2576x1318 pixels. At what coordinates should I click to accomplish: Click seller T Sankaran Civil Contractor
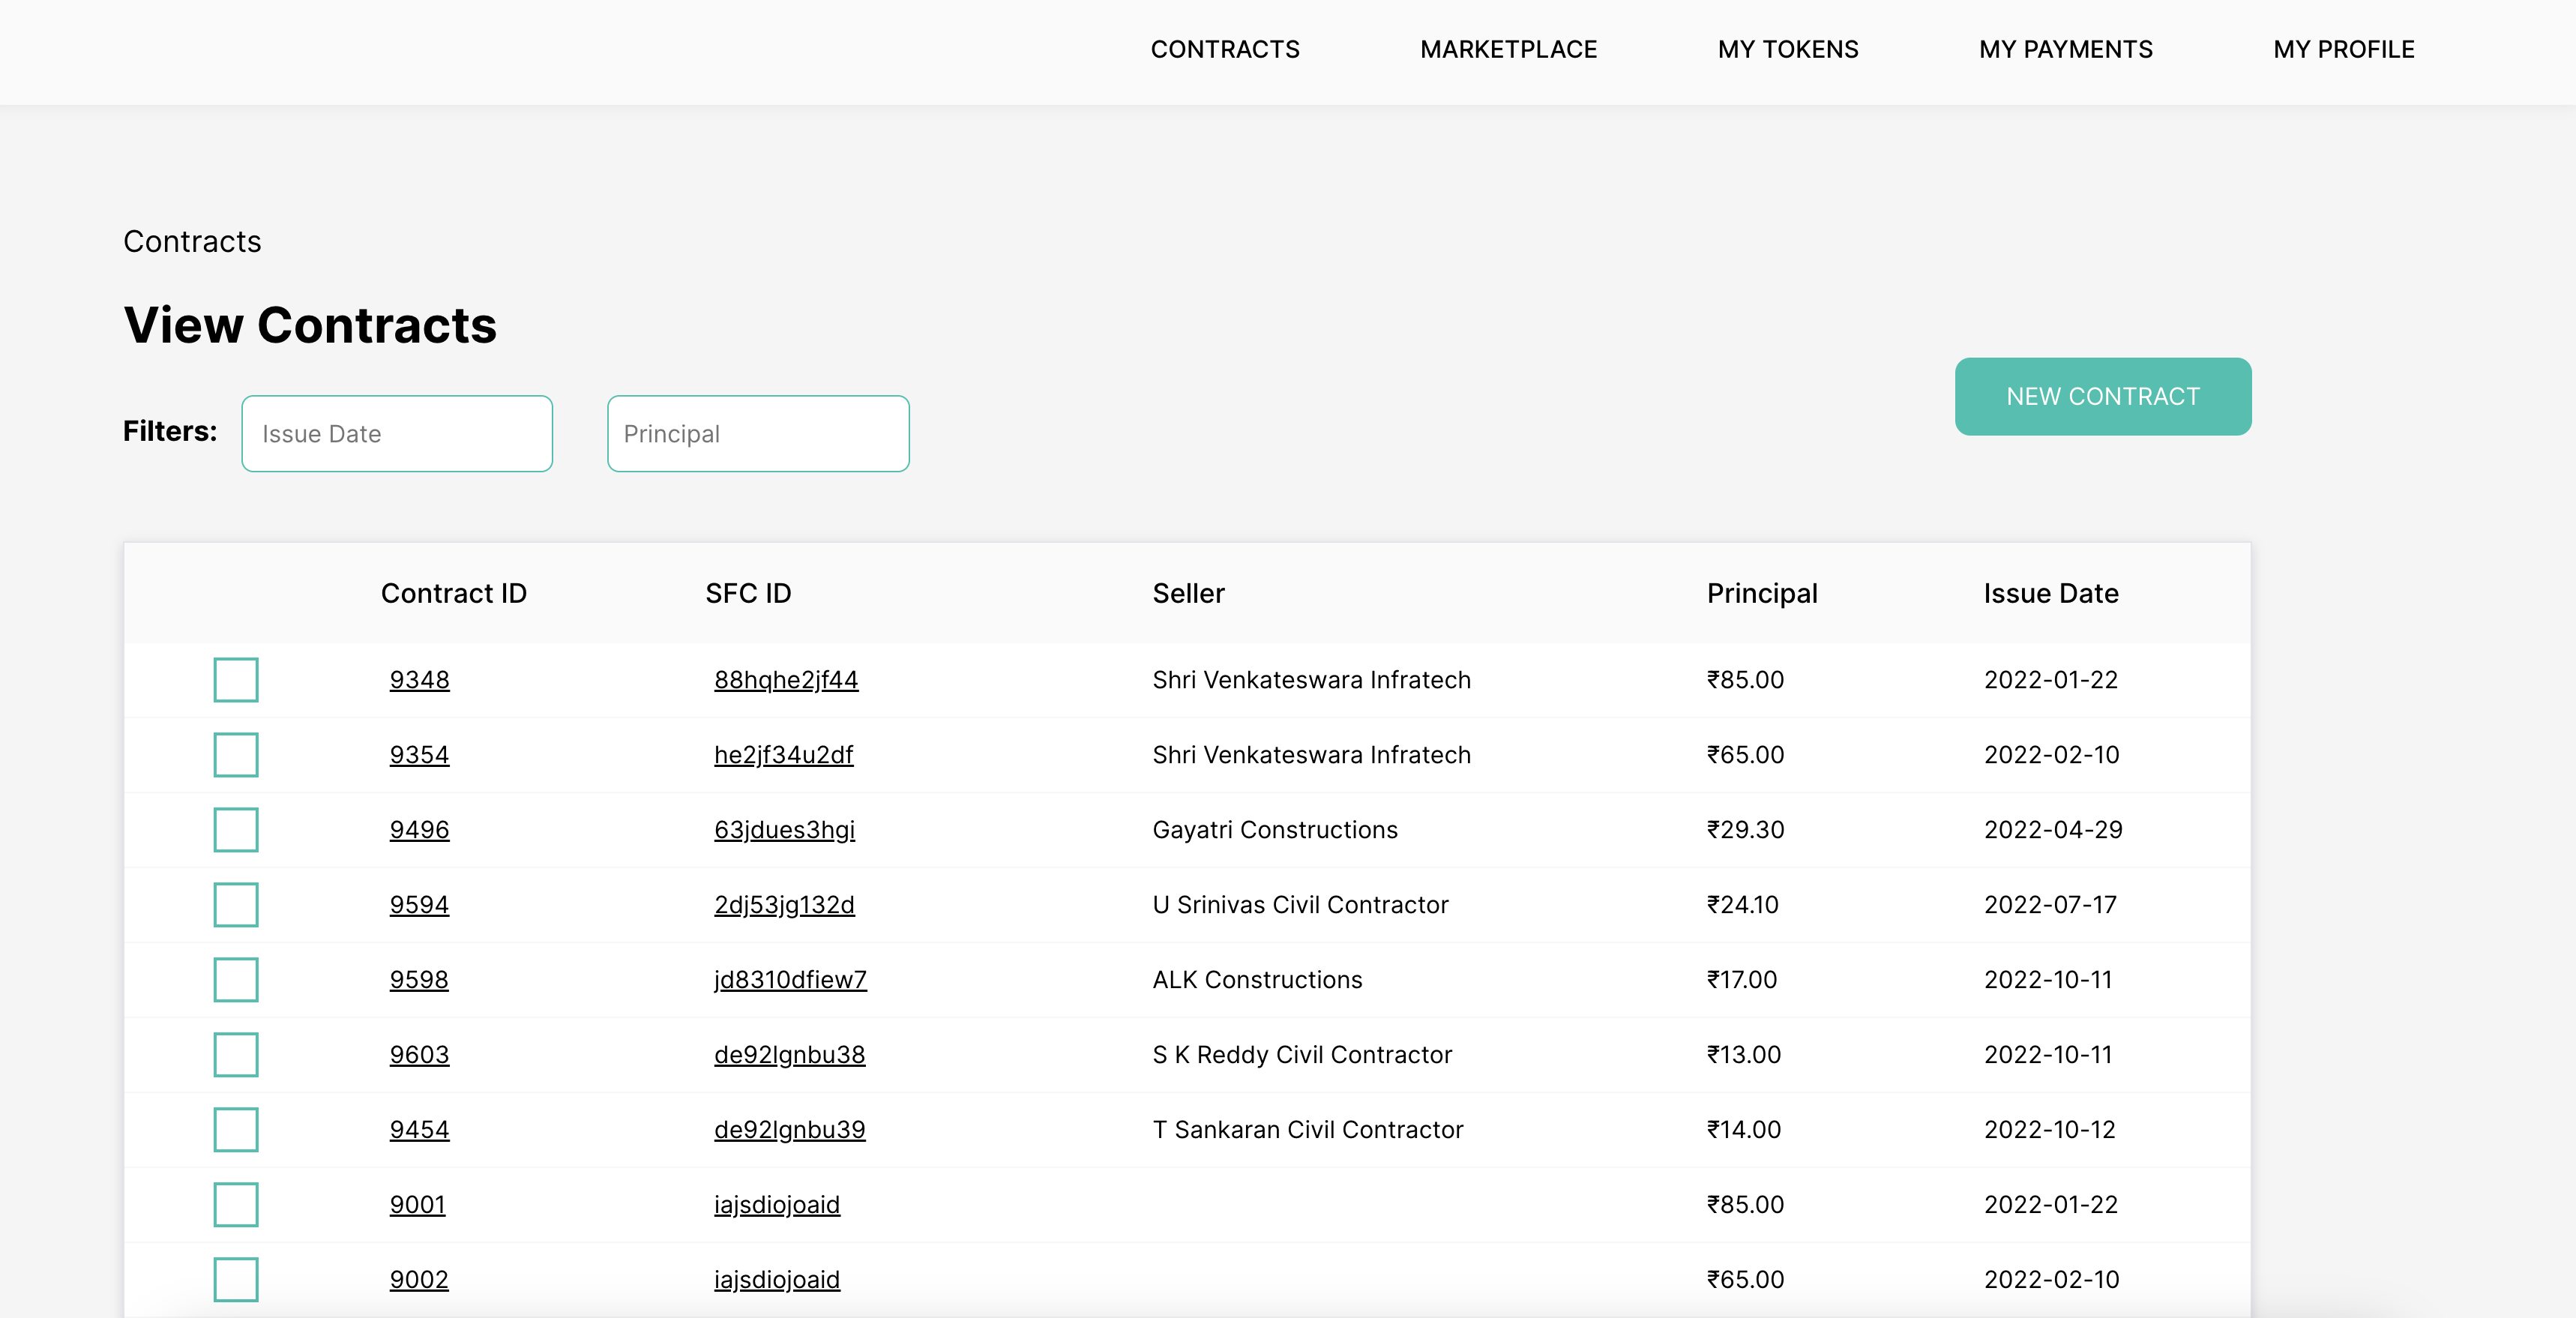click(x=1307, y=1129)
